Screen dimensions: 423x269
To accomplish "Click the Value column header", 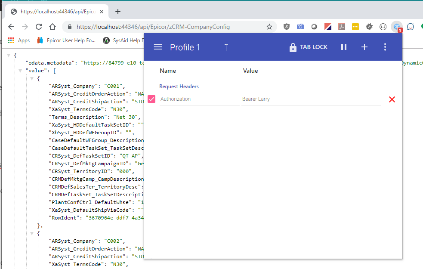I will click(x=250, y=71).
